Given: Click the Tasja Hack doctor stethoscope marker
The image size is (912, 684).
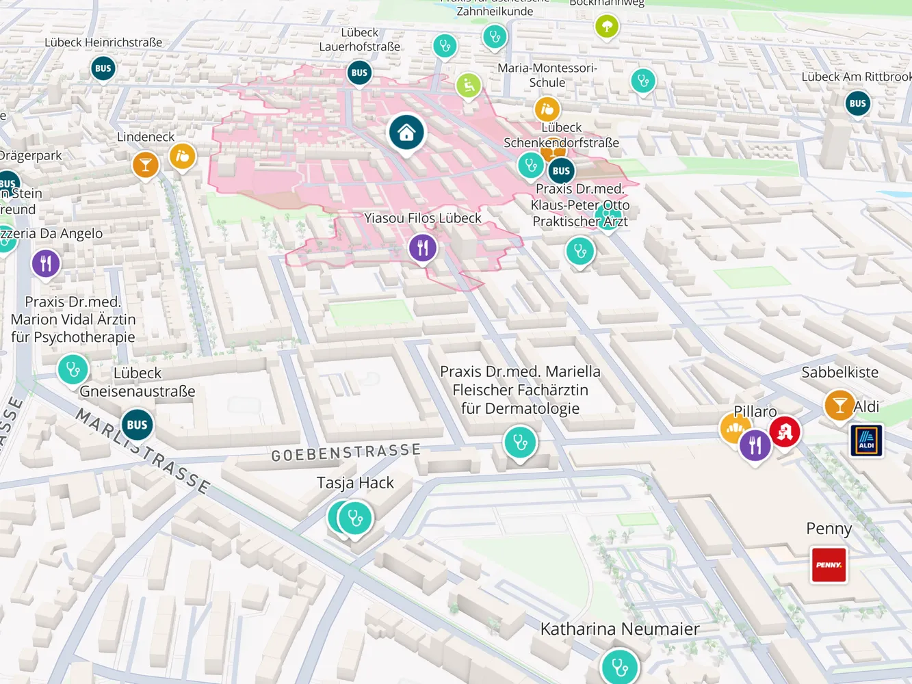Looking at the screenshot, I should pos(355,518).
